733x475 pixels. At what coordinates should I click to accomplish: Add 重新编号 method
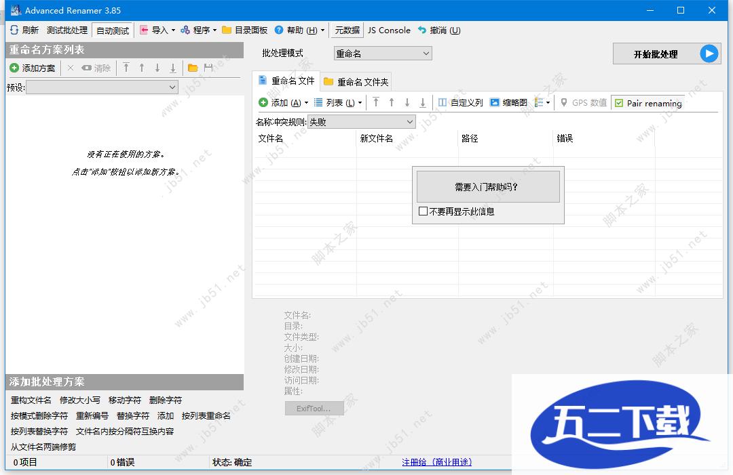click(92, 416)
